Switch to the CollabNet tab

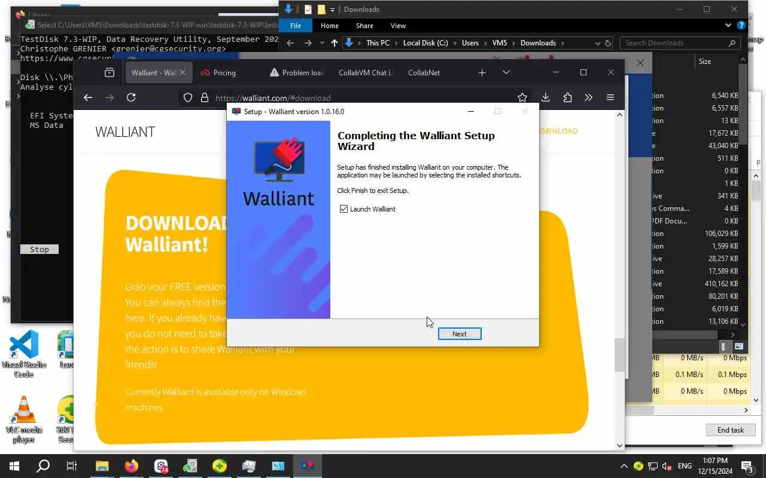tap(424, 72)
